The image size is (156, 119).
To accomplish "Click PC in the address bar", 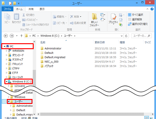I will tap(34, 36).
